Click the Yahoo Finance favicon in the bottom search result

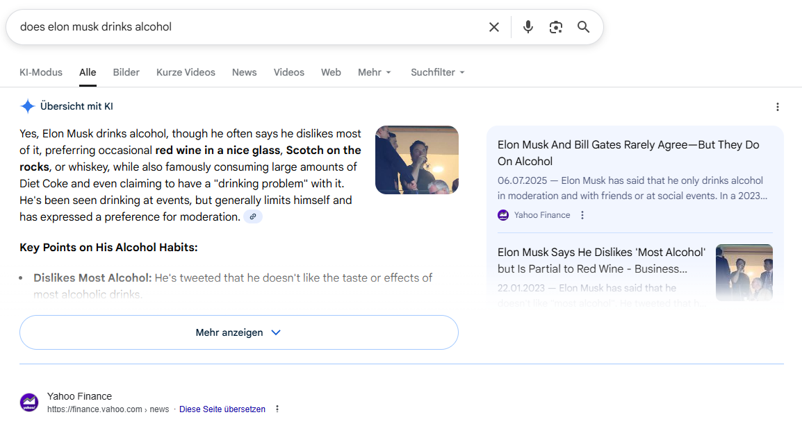coord(29,402)
